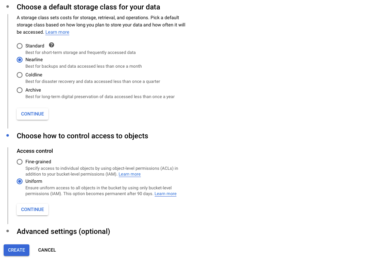Open the default storage class section header
This screenshot has width=391, height=261.
(88, 7)
